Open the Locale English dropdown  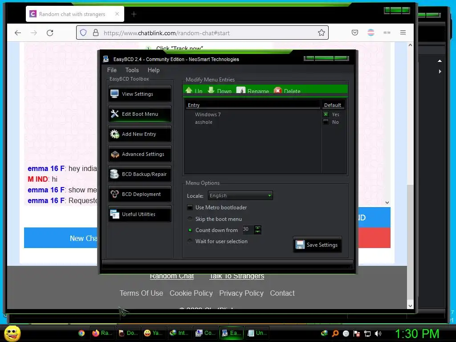click(x=240, y=195)
